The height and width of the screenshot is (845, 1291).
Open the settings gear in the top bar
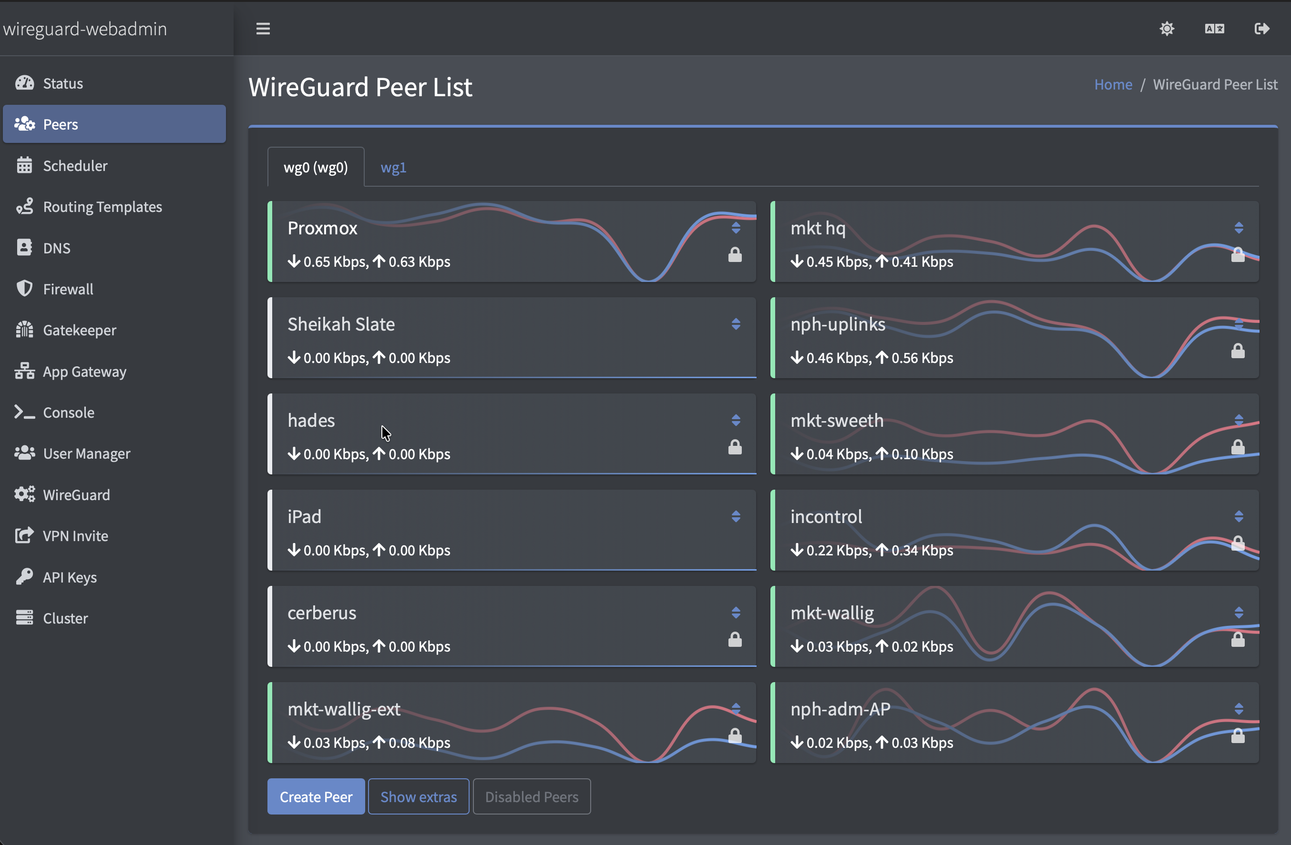click(1166, 29)
